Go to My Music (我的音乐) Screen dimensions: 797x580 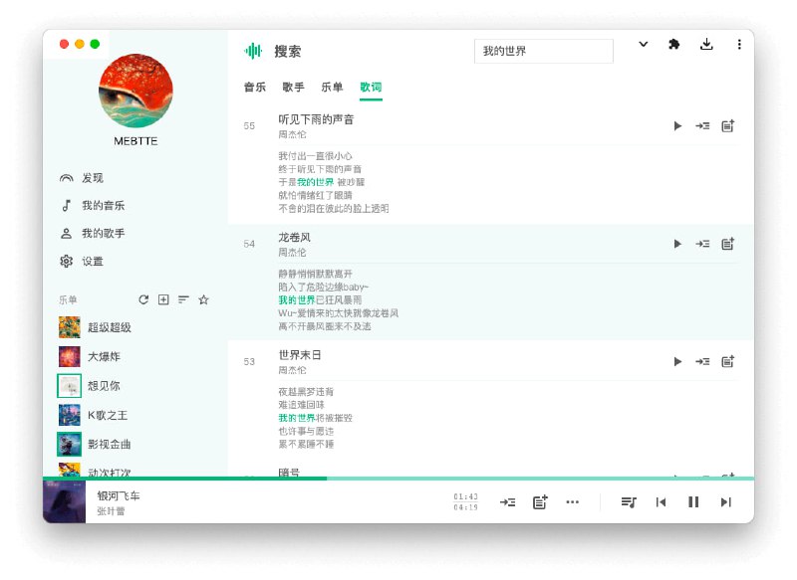point(93,206)
